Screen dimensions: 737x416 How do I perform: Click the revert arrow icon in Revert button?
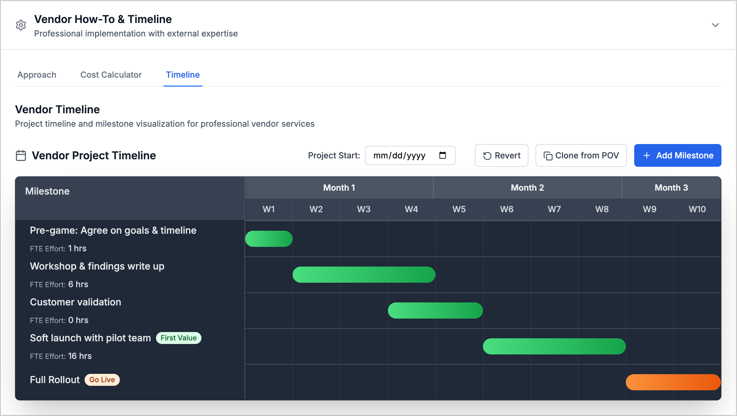487,155
